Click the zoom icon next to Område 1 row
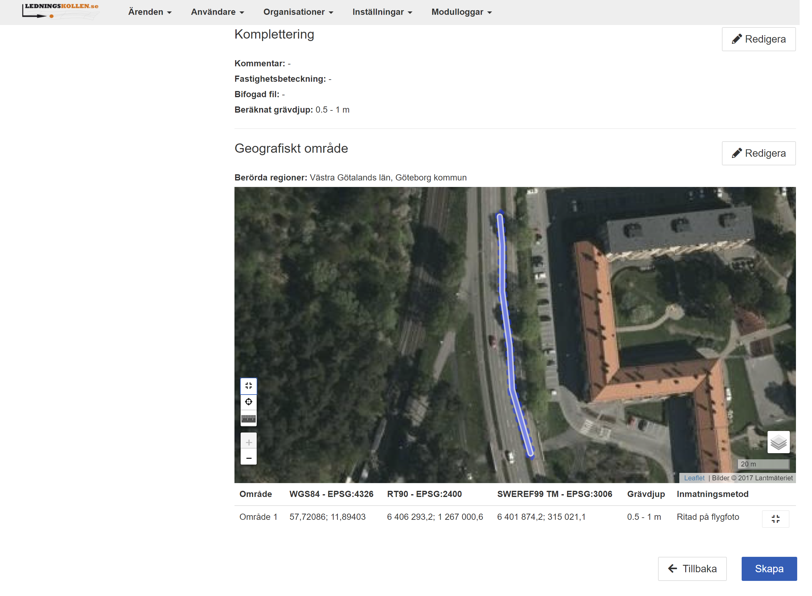Image resolution: width=812 pixels, height=596 pixels. point(775,519)
